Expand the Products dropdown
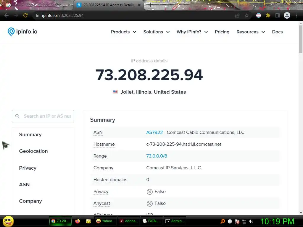The height and width of the screenshot is (227, 303). pyautogui.click(x=123, y=32)
